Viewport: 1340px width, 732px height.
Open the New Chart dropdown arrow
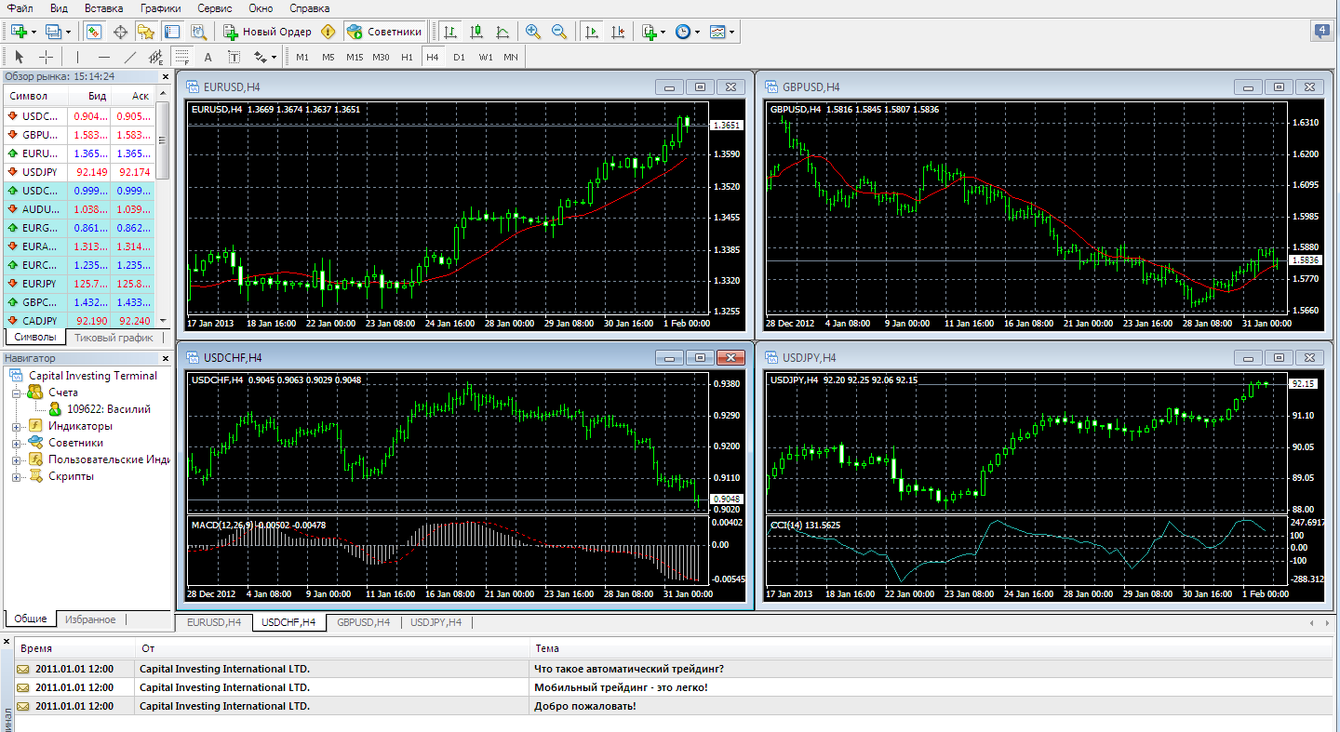point(33,32)
